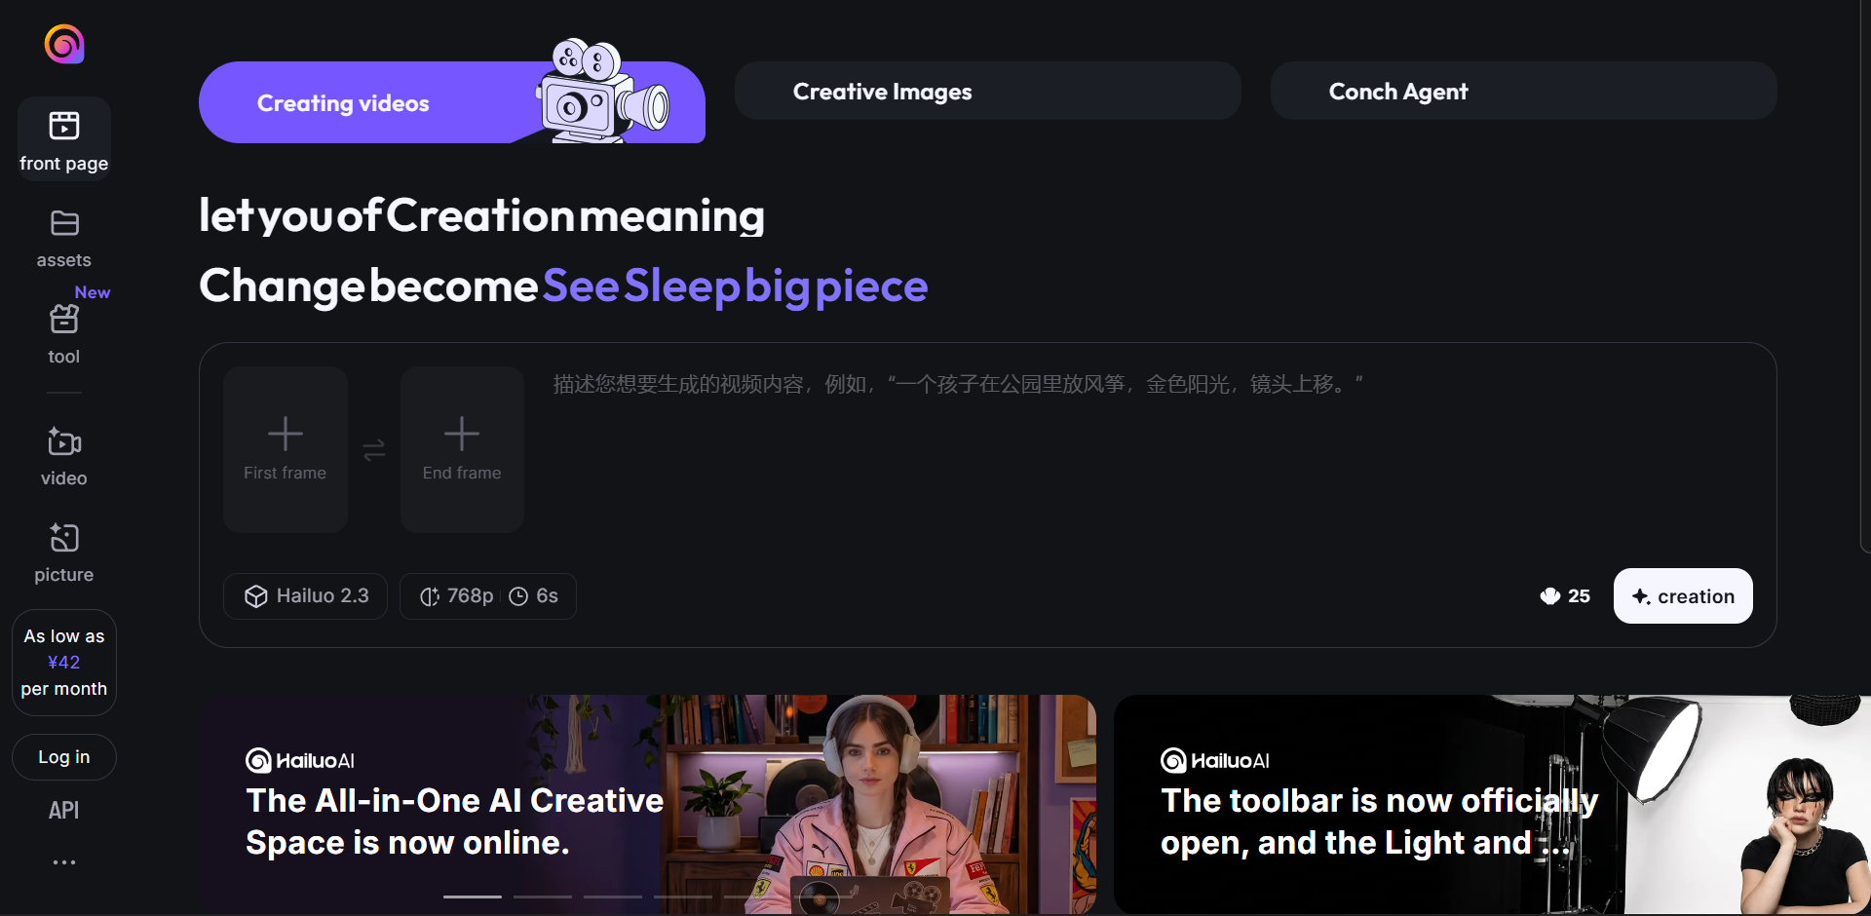Viewport: 1871px width, 916px height.
Task: Swap first and end frame icon
Action: 374,450
